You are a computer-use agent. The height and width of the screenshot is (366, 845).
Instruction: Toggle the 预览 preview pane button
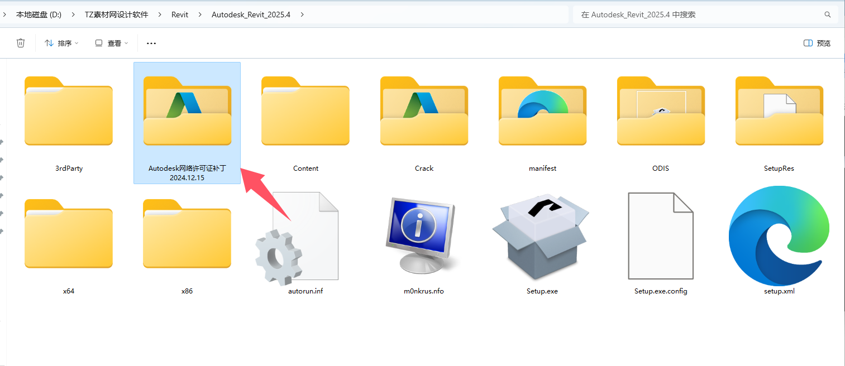[x=817, y=43]
